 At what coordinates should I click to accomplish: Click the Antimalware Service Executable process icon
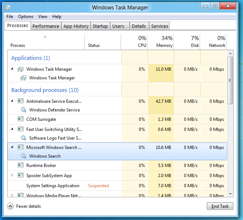(x=21, y=101)
